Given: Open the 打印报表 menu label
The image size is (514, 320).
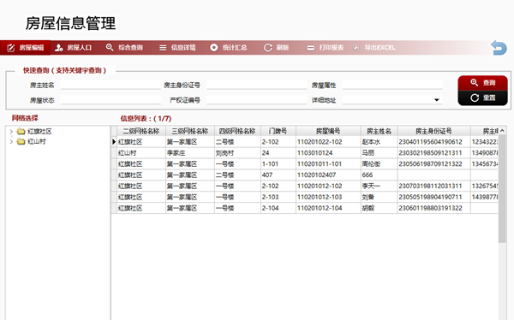Looking at the screenshot, I should (x=331, y=48).
